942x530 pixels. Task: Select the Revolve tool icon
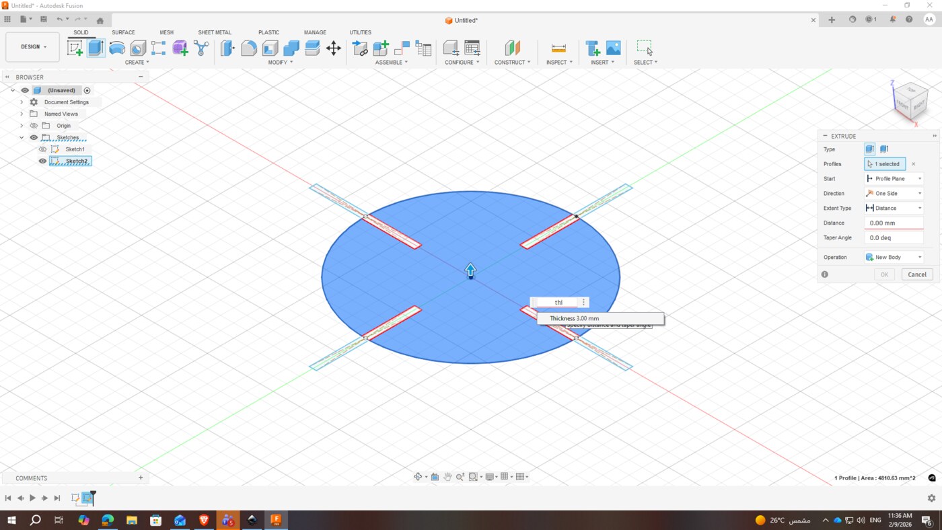pos(117,48)
